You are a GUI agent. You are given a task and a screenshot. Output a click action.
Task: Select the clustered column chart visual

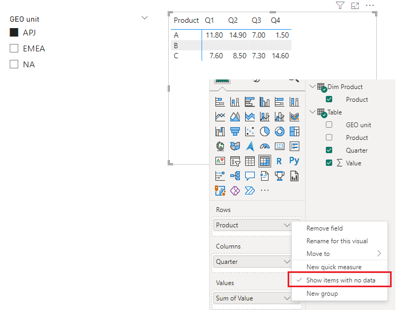[265, 102]
